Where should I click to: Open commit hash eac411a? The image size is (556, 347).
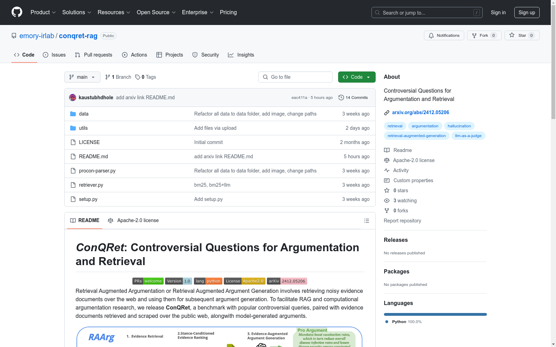pyautogui.click(x=299, y=98)
